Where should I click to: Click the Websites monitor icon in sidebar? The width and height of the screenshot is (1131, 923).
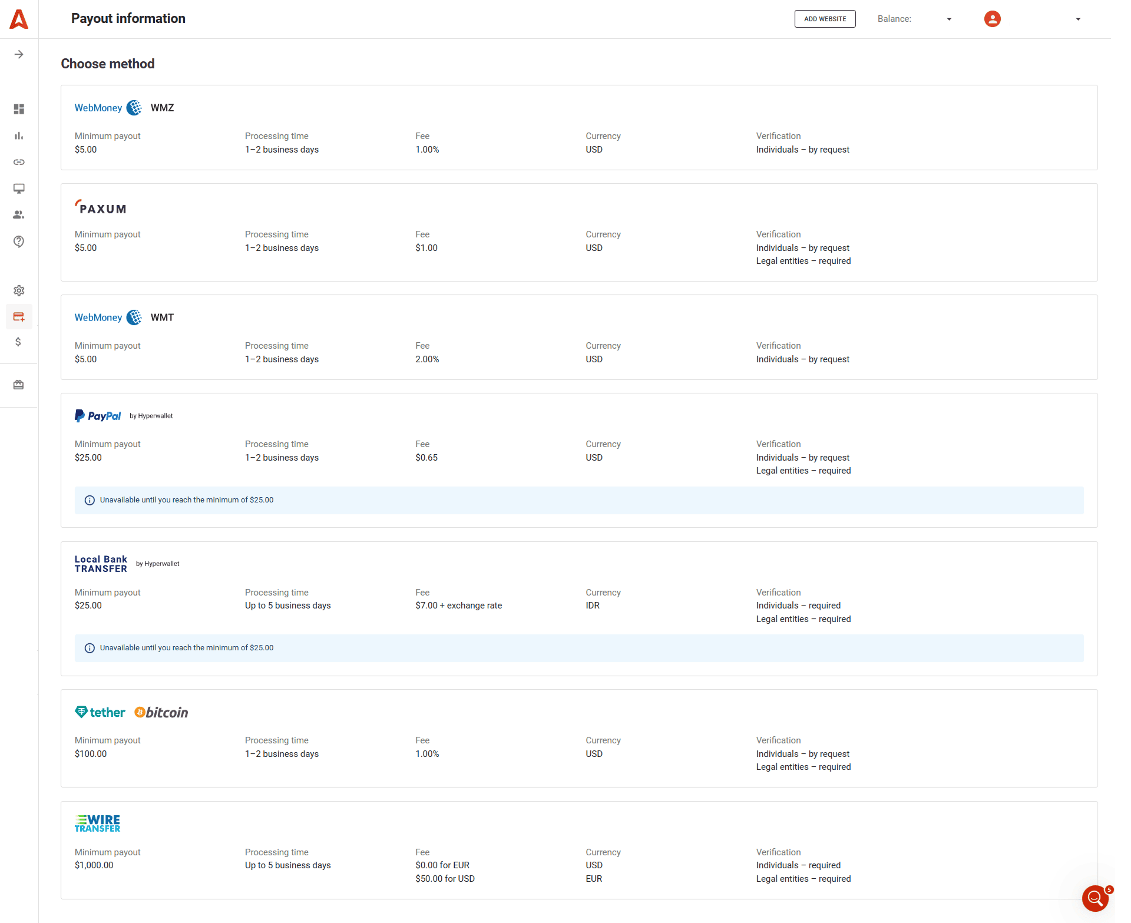(19, 188)
